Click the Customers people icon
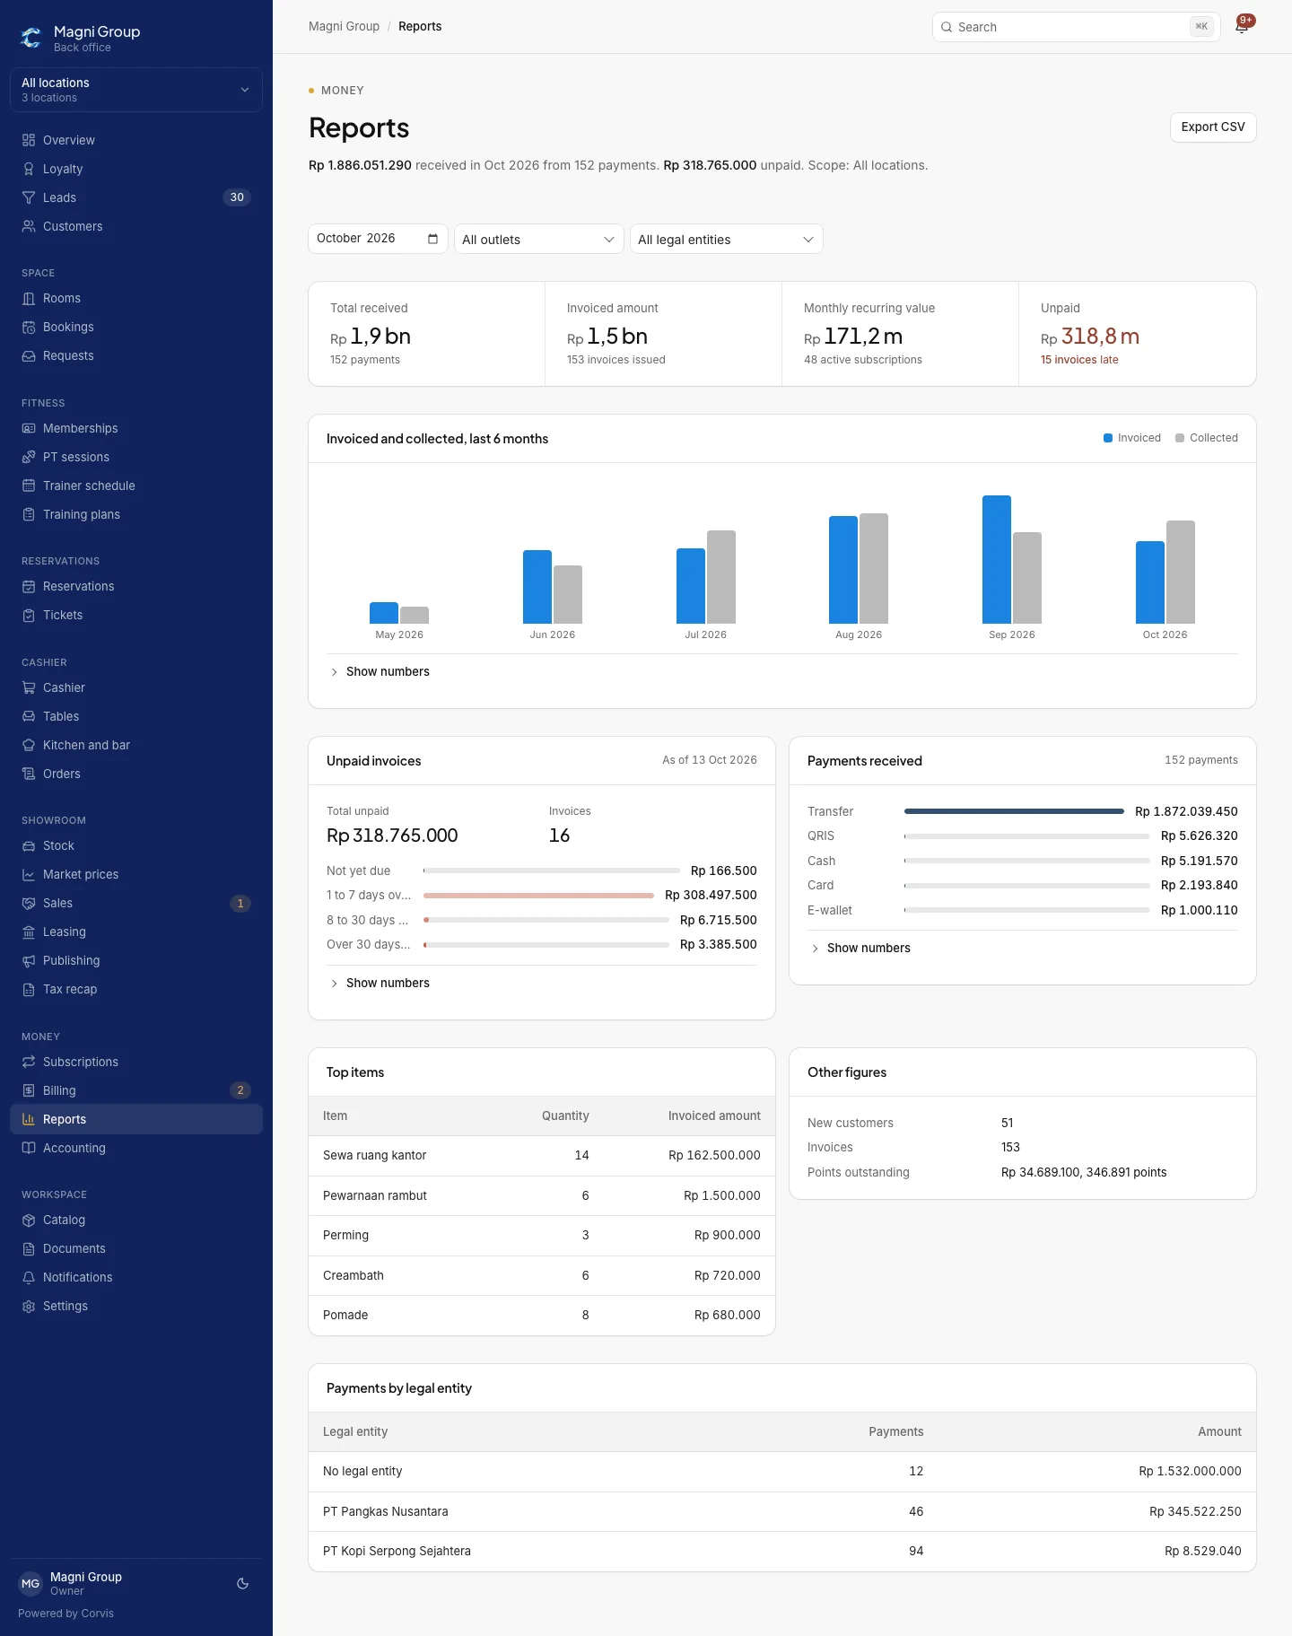1292x1636 pixels. pyautogui.click(x=29, y=226)
